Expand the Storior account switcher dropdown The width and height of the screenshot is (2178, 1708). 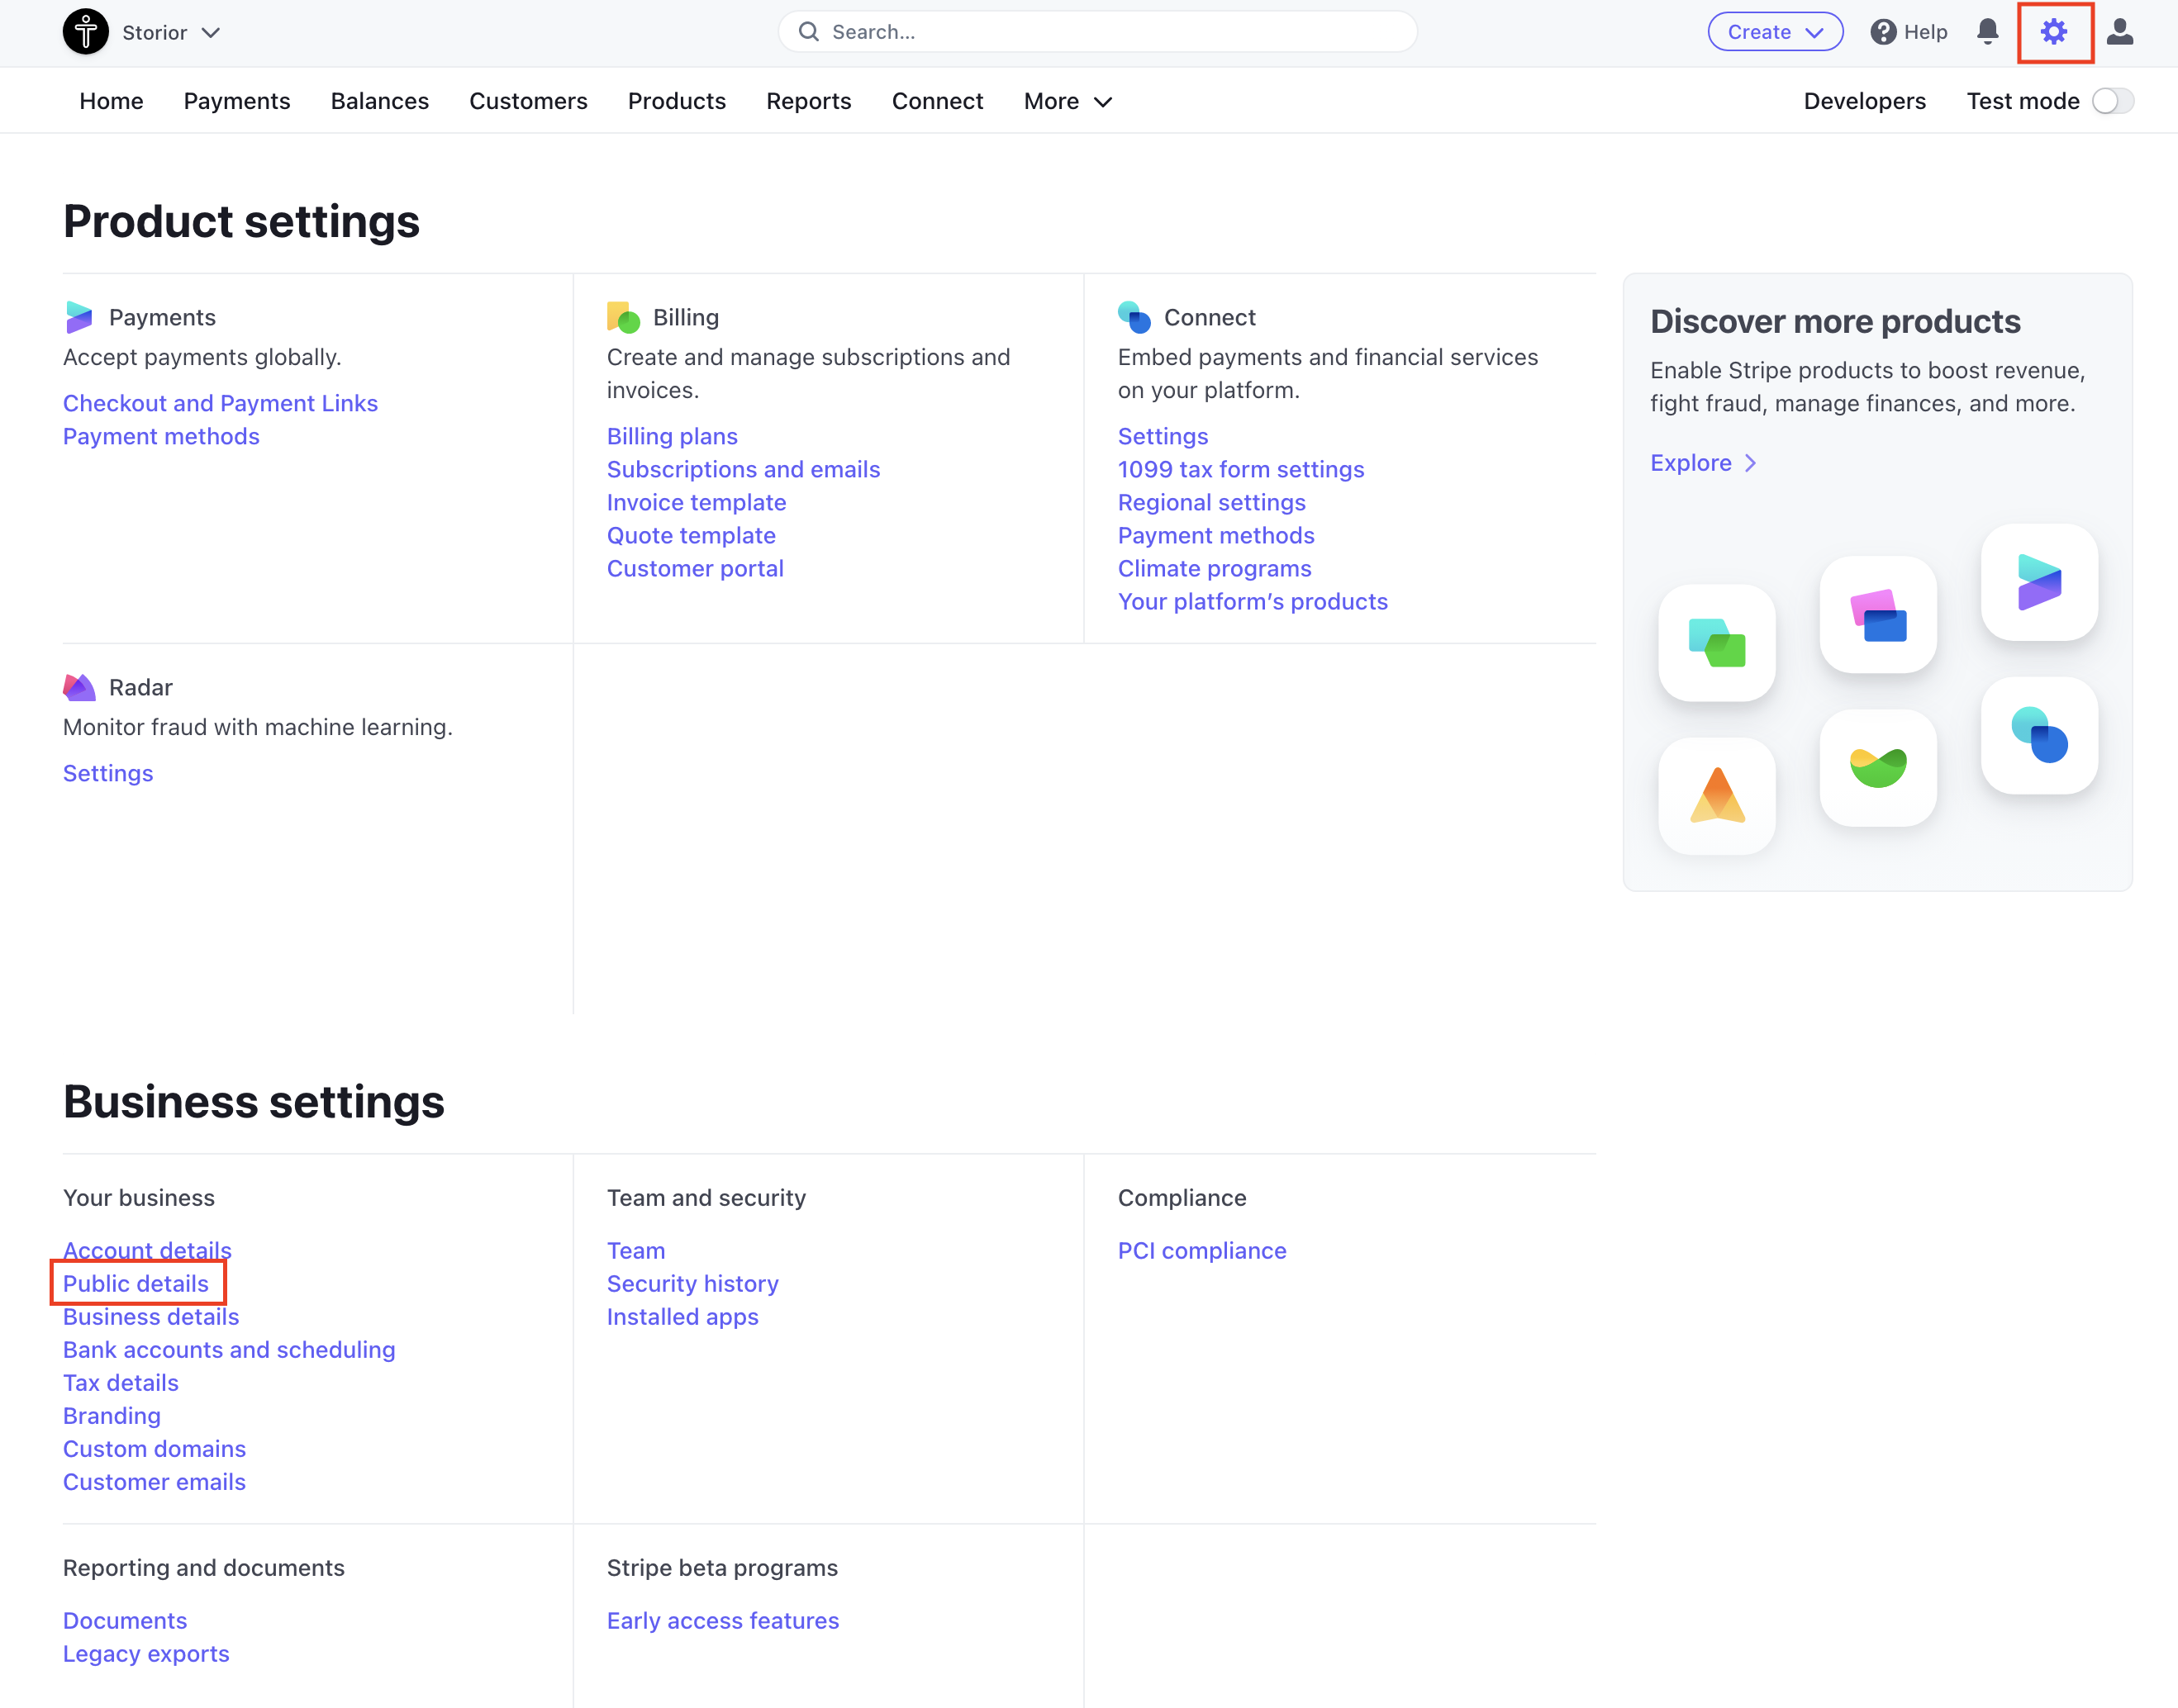pos(210,33)
